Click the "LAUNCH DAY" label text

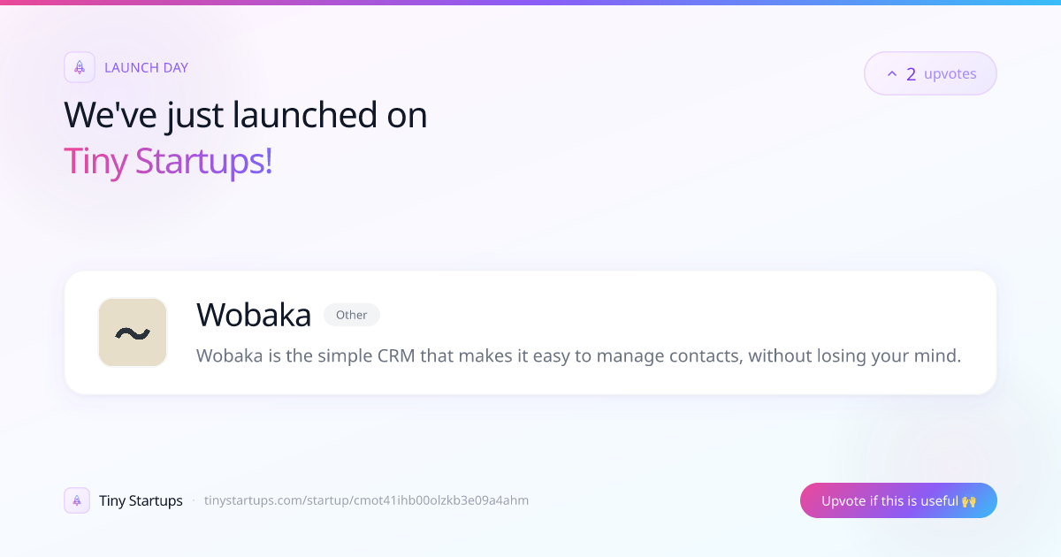tap(146, 67)
